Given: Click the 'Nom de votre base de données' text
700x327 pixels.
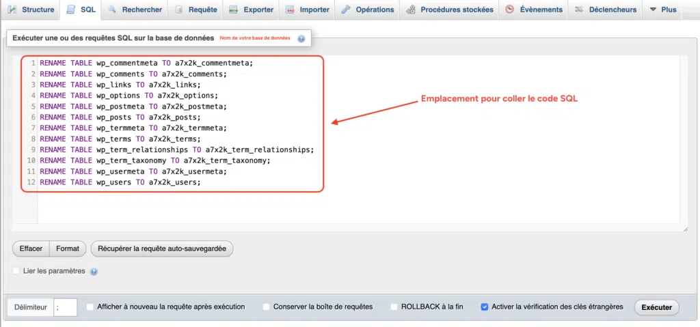Looking at the screenshot, I should 255,38.
